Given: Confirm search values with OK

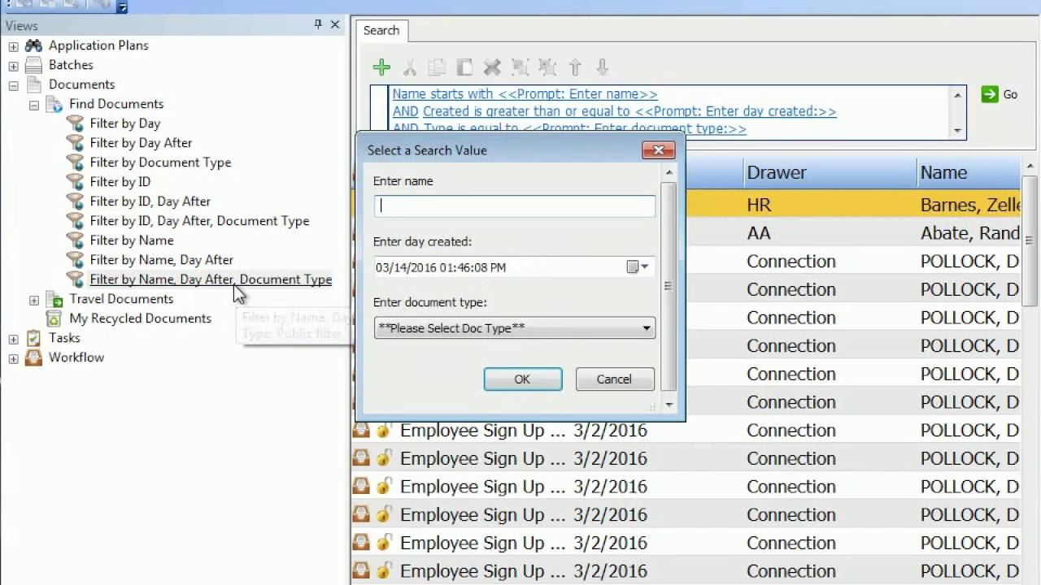Looking at the screenshot, I should [x=522, y=379].
